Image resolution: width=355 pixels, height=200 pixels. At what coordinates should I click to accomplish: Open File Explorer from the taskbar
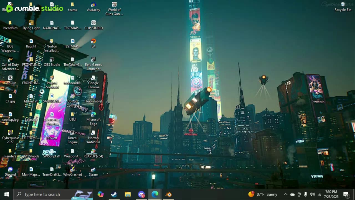pos(128,194)
